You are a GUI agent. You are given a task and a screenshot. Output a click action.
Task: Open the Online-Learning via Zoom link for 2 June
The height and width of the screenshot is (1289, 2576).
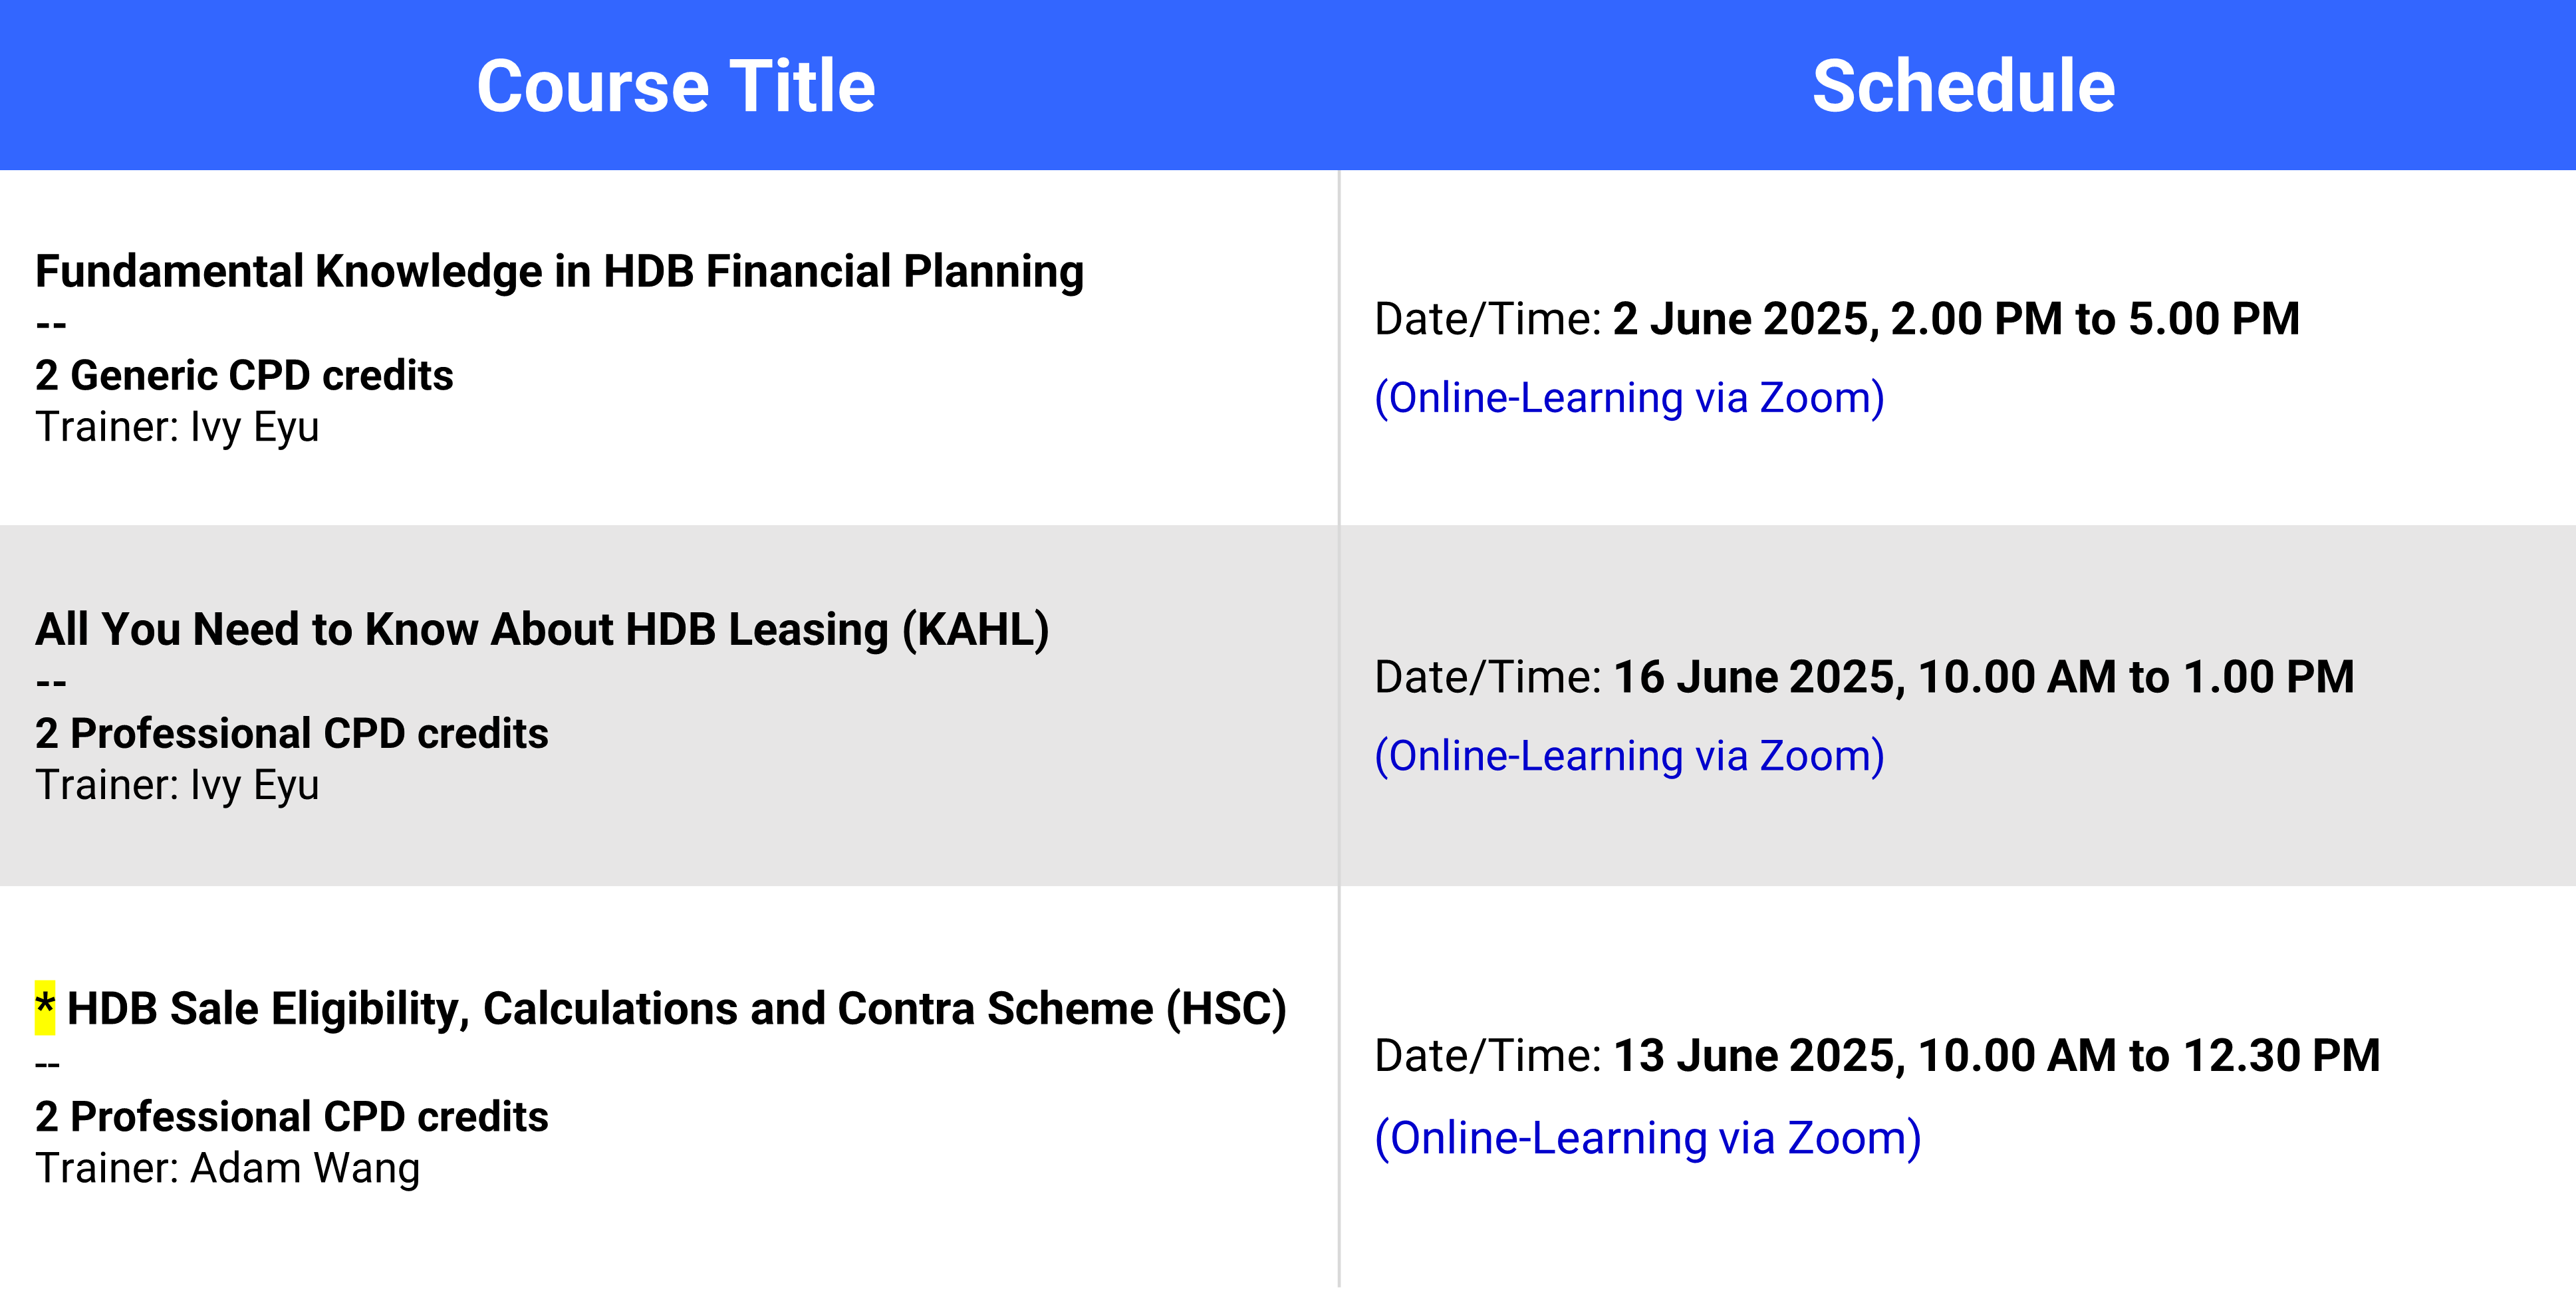(1629, 398)
